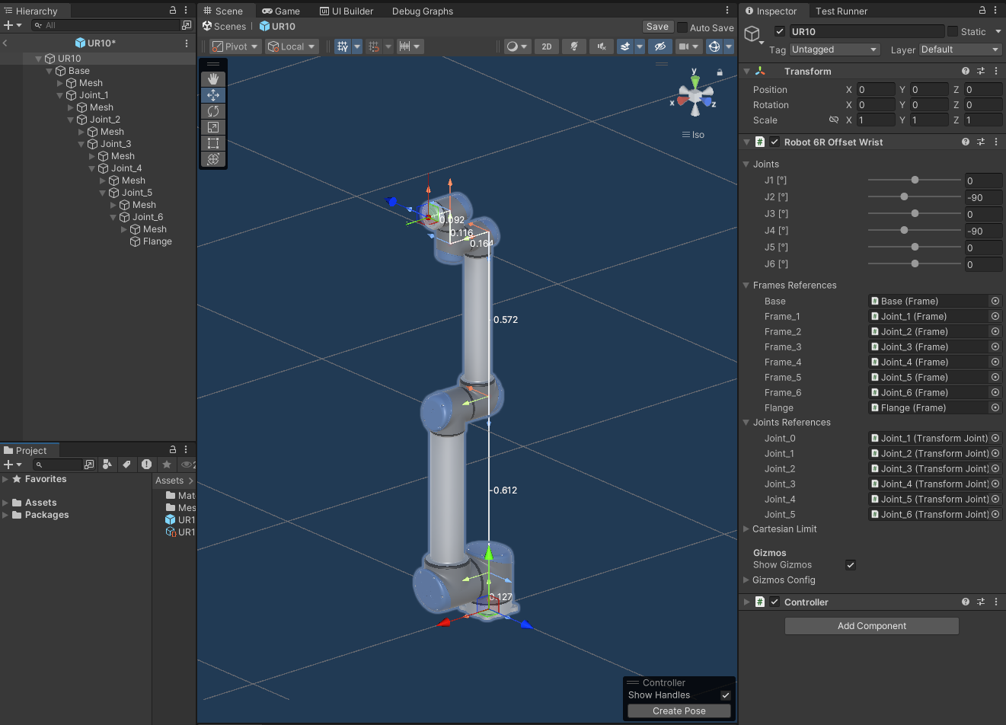Open object picker for Base frame
Image resolution: width=1006 pixels, height=725 pixels.
[x=995, y=301]
